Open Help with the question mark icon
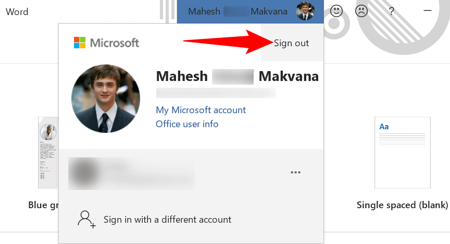Image resolution: width=450 pixels, height=244 pixels. click(392, 11)
